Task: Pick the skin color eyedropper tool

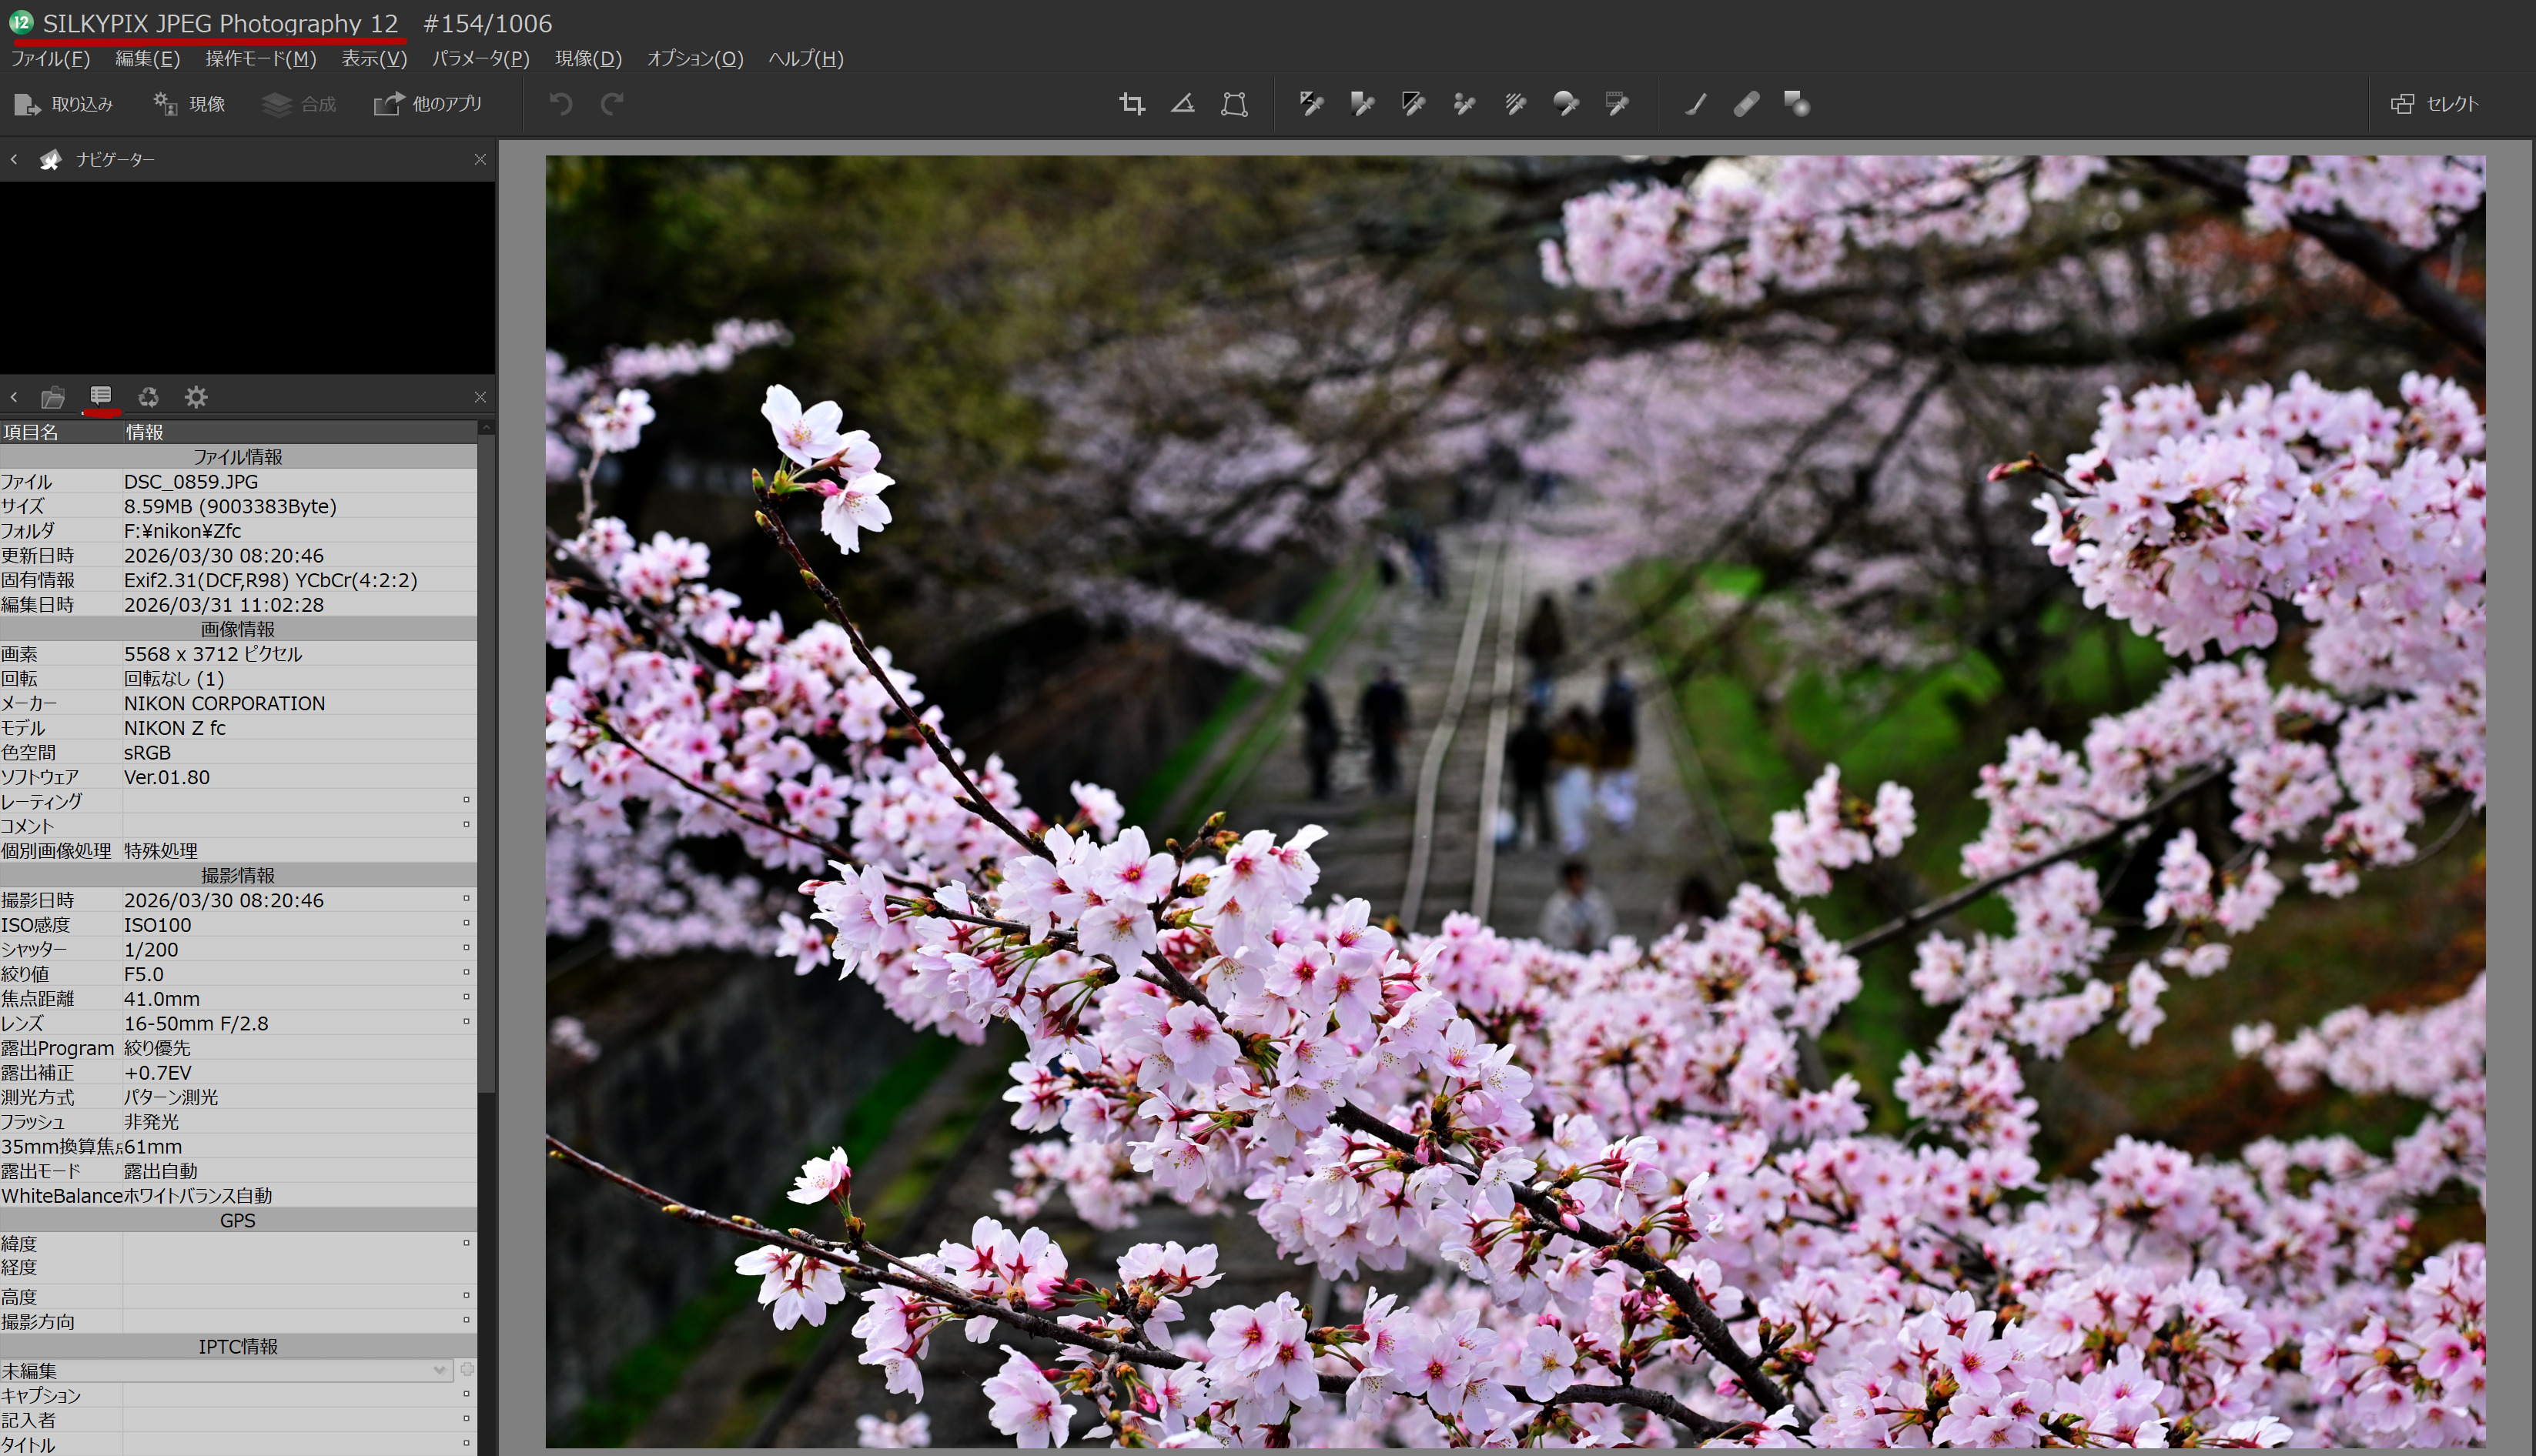Action: pos(1464,104)
